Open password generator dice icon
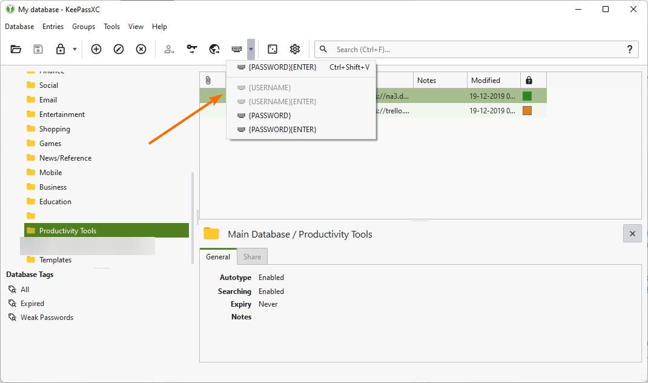648x383 pixels. pyautogui.click(x=273, y=49)
